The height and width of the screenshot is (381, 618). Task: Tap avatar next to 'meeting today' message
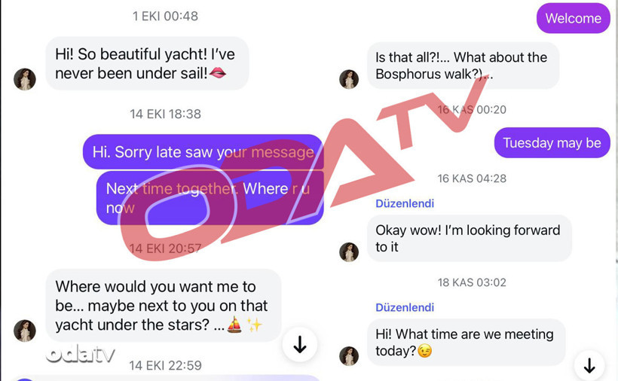tap(349, 356)
